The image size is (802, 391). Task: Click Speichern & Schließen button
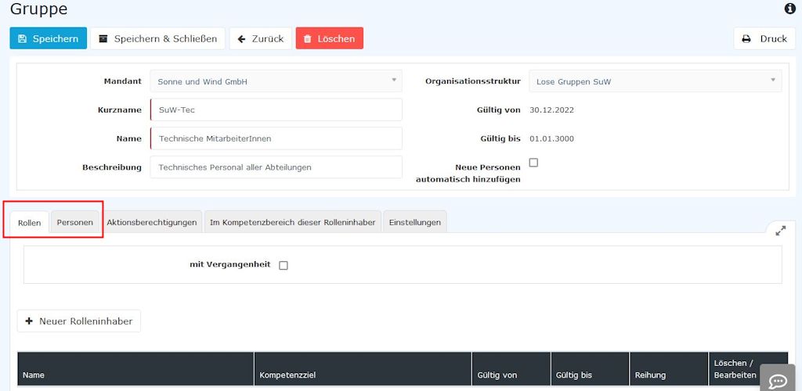pyautogui.click(x=157, y=38)
